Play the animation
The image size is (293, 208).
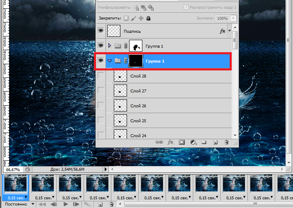click(65, 204)
